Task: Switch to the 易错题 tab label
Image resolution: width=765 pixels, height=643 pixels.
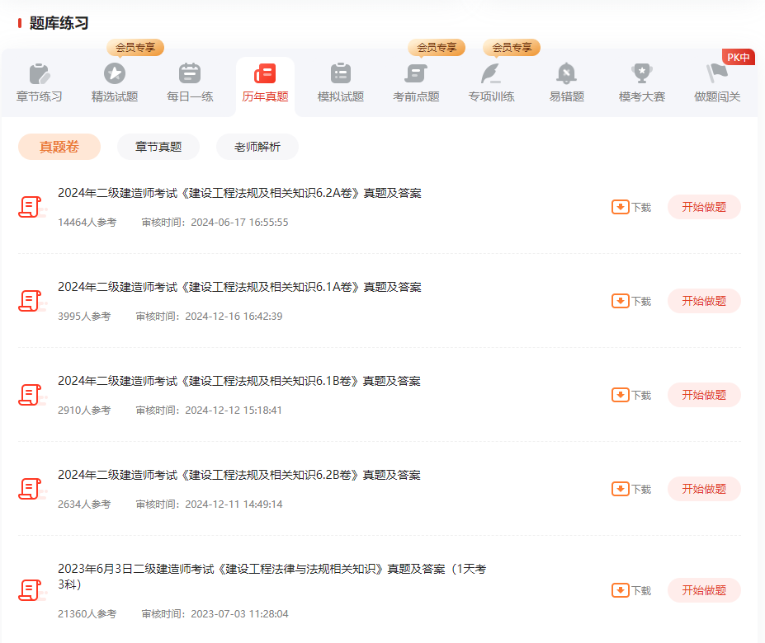Action: pos(566,96)
